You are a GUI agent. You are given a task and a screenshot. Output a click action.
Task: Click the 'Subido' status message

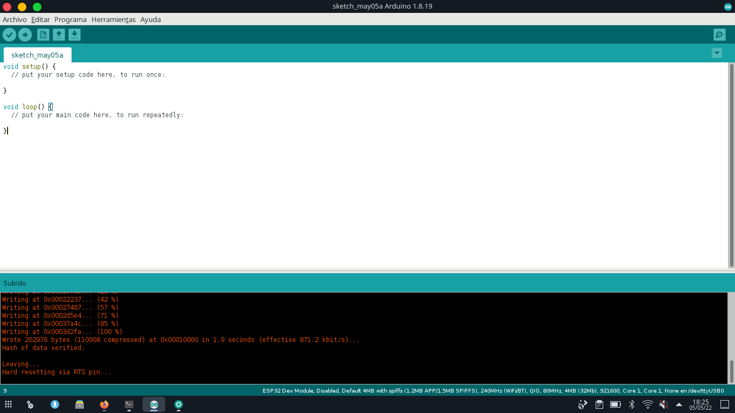coord(15,283)
